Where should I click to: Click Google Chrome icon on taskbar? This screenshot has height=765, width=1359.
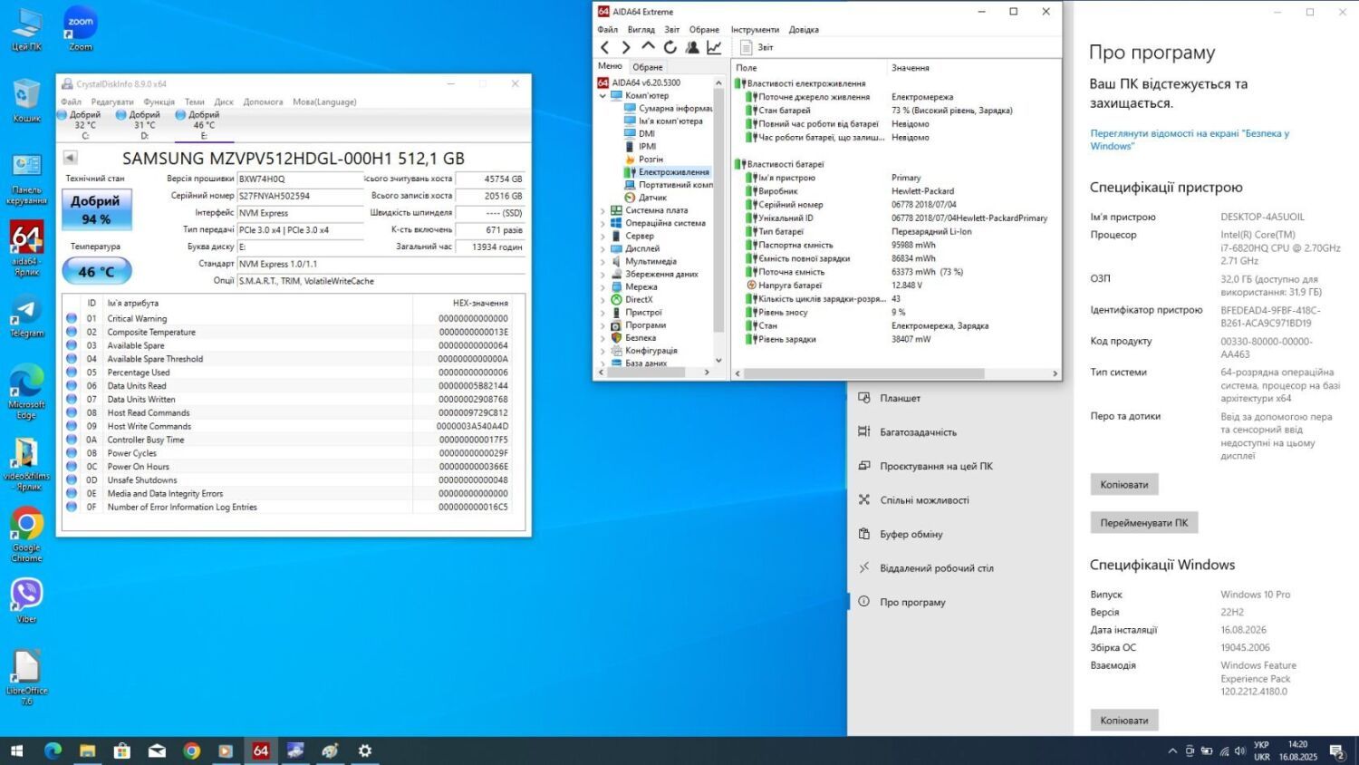click(191, 750)
